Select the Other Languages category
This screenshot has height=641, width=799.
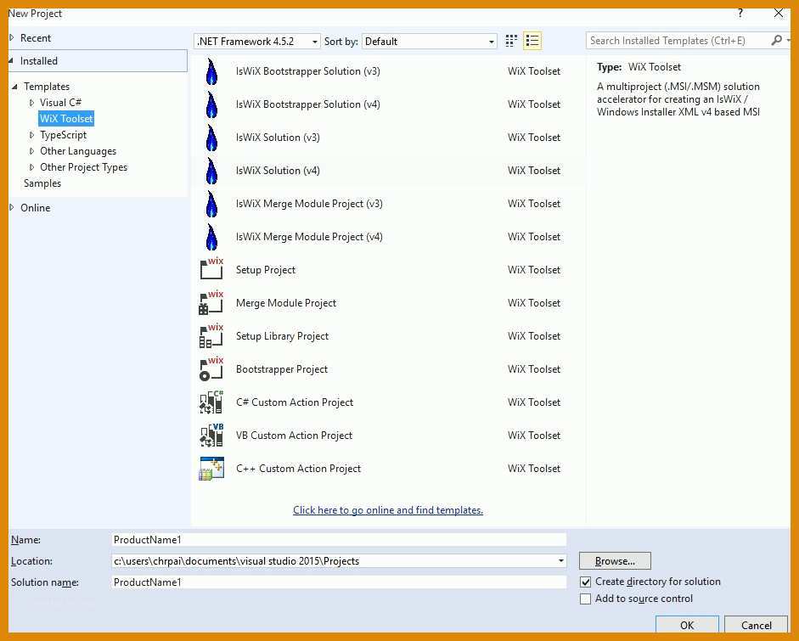pyautogui.click(x=78, y=151)
